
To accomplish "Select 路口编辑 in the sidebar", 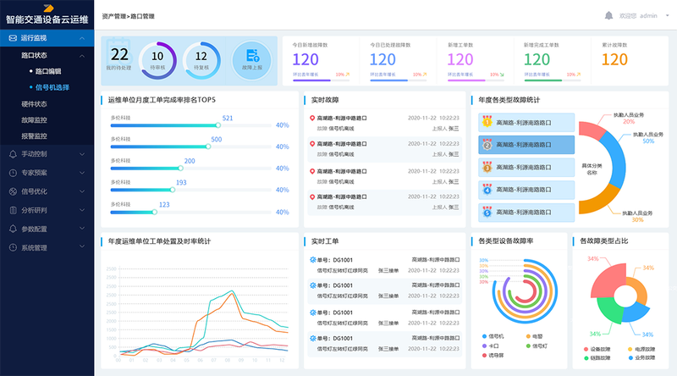I will tap(47, 71).
